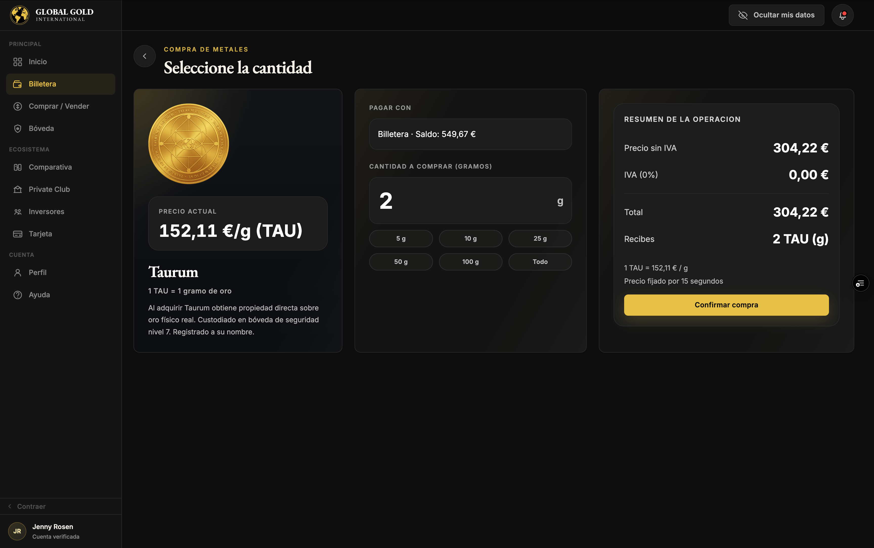
Task: Open Inversores page
Action: click(x=60, y=212)
